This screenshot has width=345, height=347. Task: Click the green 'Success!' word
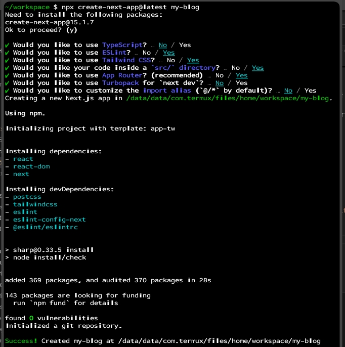(x=21, y=341)
